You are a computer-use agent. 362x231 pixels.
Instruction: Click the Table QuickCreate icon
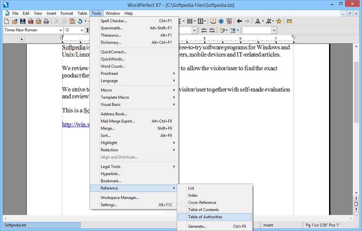point(200,21)
